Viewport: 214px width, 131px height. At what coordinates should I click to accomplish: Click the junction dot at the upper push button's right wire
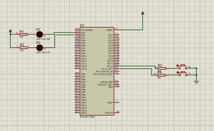click(x=196, y=68)
